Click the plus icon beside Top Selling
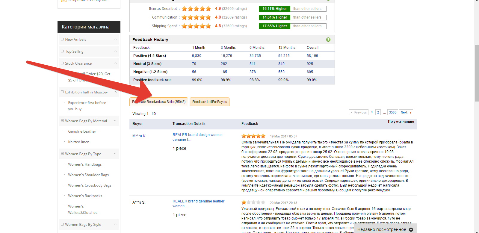 (x=62, y=51)
